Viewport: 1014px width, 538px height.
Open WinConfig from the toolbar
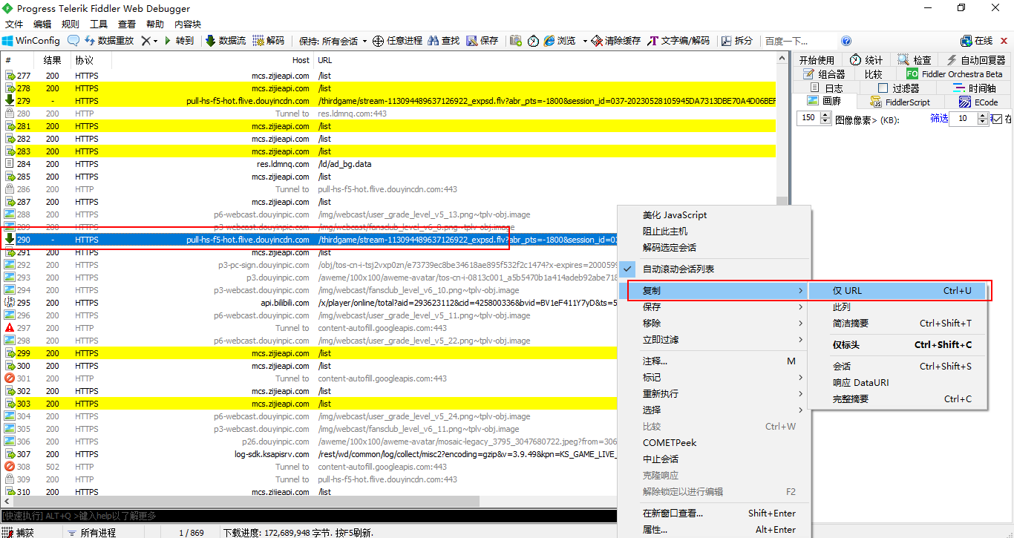click(x=31, y=41)
